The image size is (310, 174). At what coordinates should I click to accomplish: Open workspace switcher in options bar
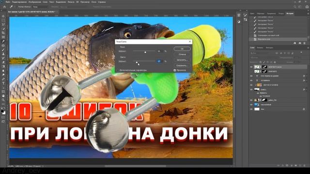coord(300,7)
